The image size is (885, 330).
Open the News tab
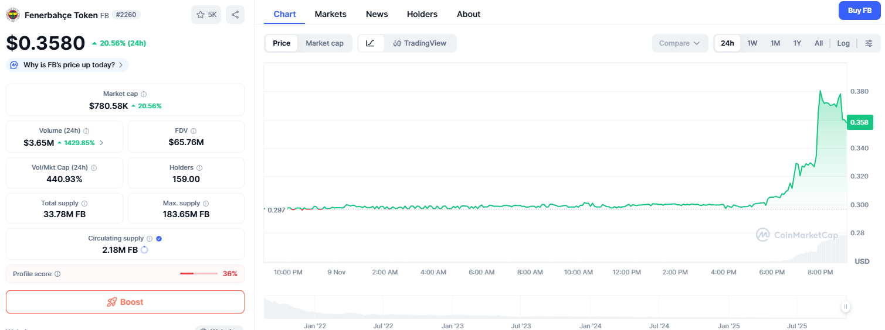pyautogui.click(x=377, y=14)
